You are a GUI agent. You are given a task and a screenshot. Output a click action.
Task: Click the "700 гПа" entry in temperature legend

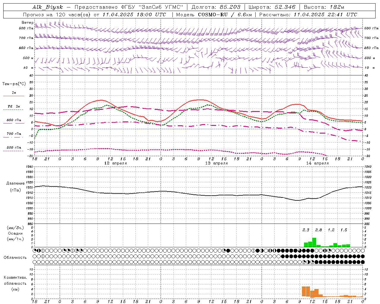[14, 134]
